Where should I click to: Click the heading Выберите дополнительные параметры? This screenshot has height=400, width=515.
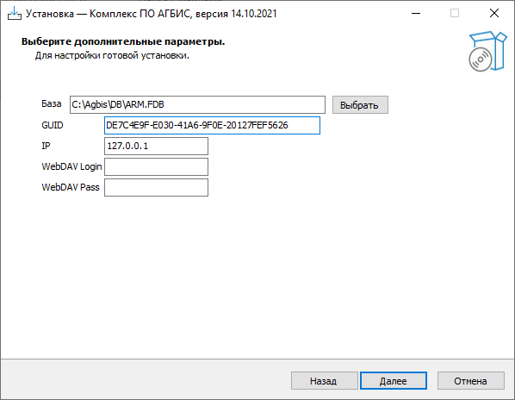pyautogui.click(x=123, y=41)
